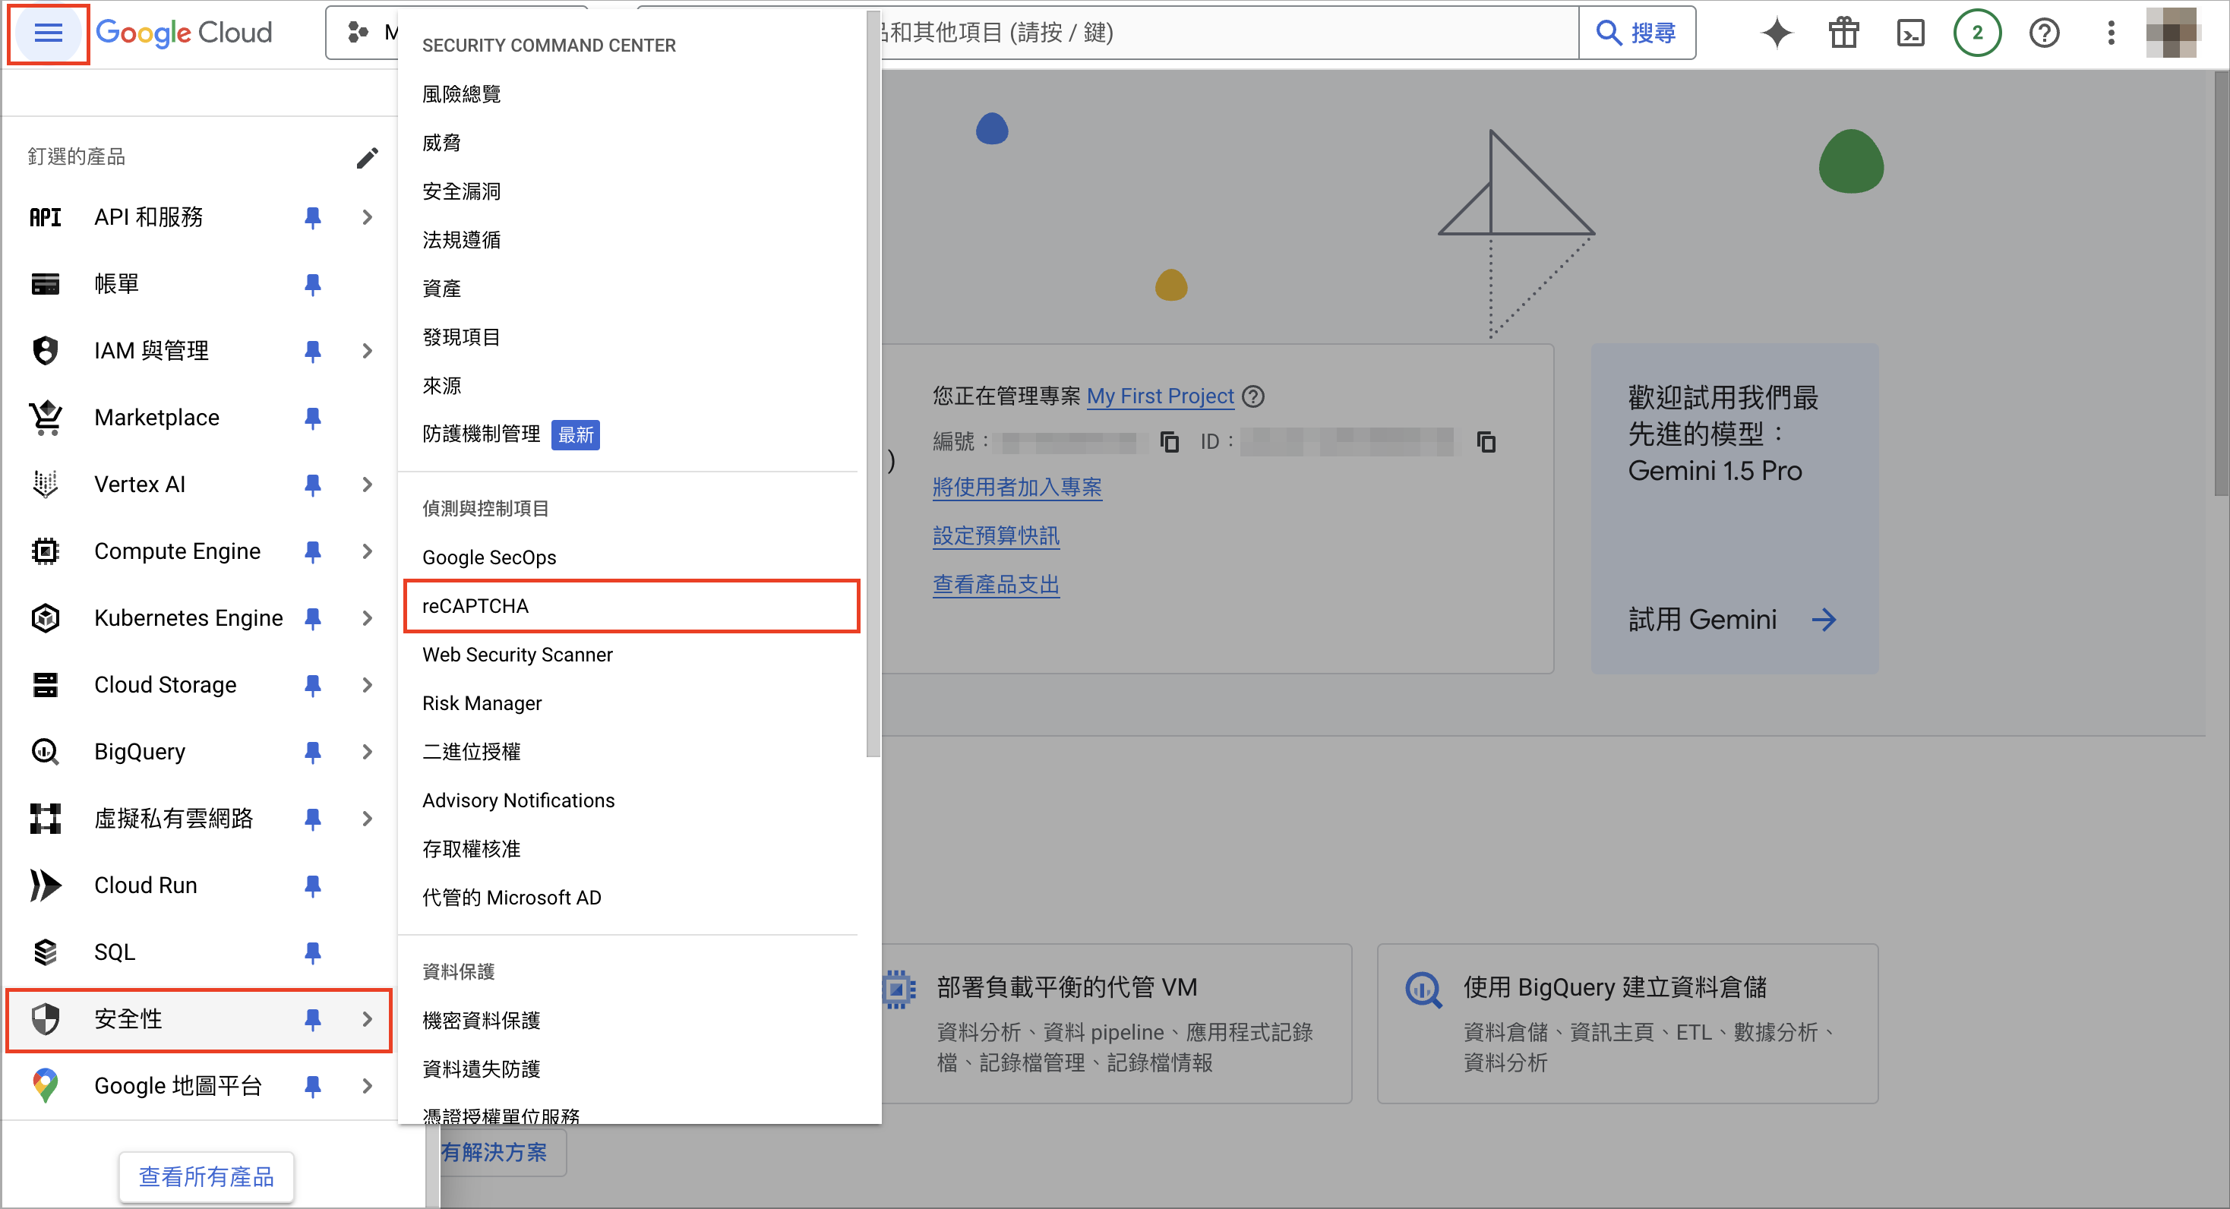Open My First Project link
Screen dimensions: 2230x1209
point(1160,396)
